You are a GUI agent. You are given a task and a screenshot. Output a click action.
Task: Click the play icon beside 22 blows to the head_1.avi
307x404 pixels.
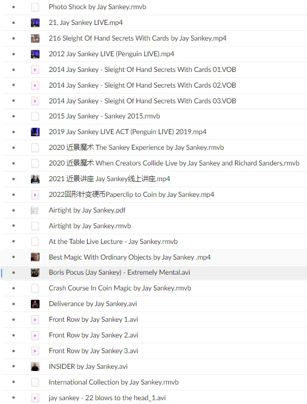[35, 398]
